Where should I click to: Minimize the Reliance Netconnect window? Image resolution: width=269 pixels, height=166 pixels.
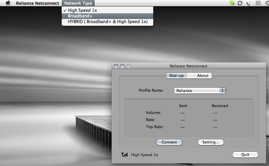point(122,66)
